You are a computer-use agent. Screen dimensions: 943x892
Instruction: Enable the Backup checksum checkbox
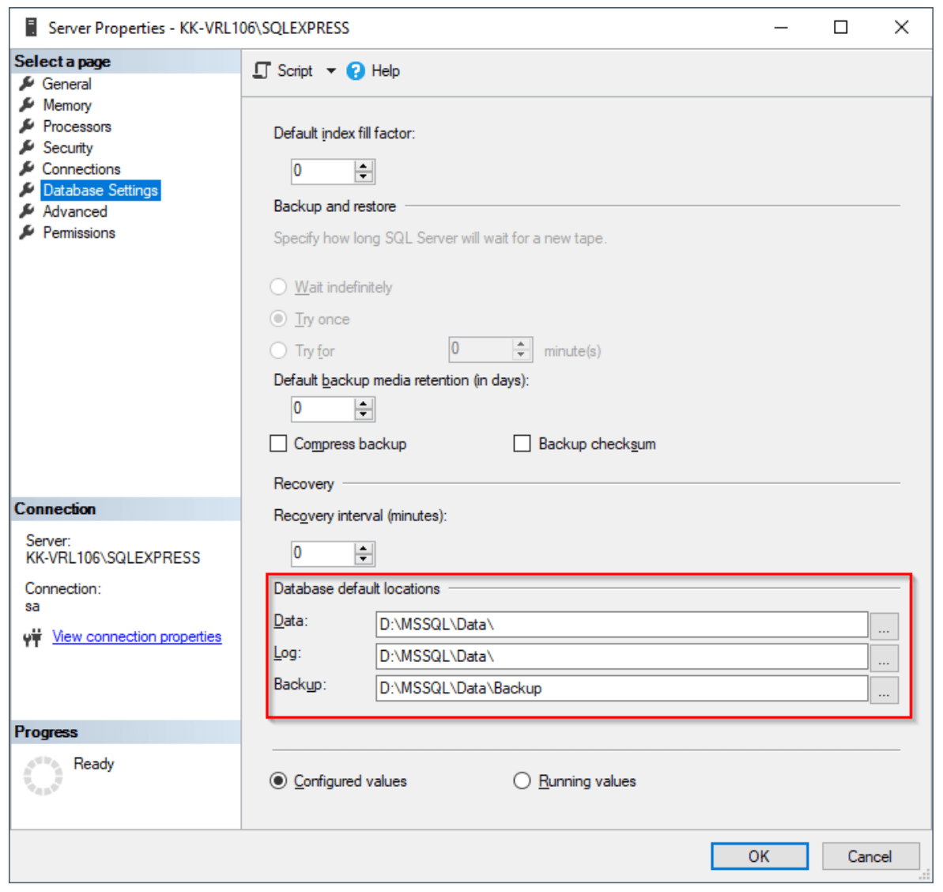point(522,444)
